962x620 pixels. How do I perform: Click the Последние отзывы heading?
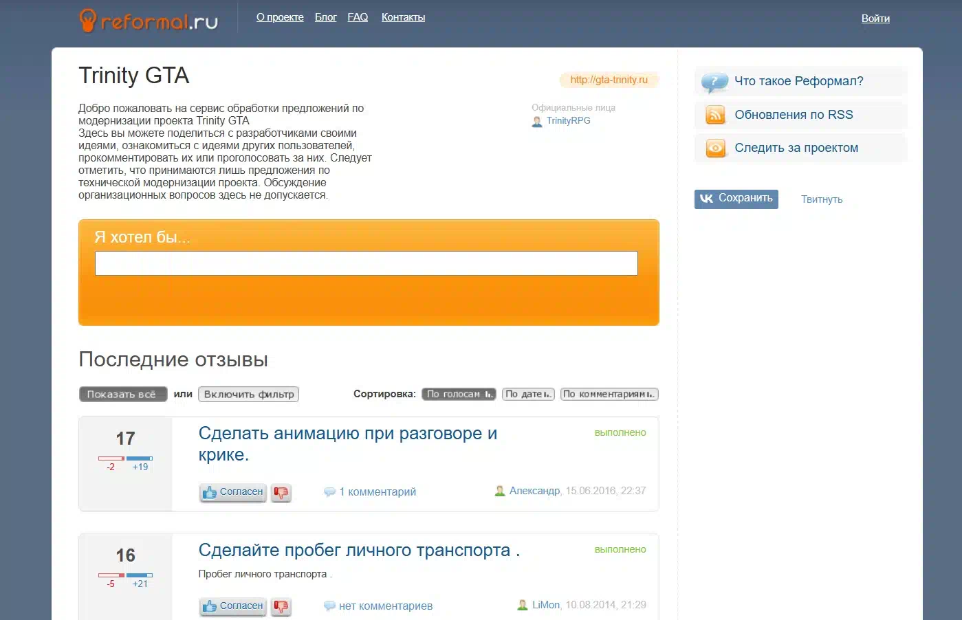(x=173, y=359)
